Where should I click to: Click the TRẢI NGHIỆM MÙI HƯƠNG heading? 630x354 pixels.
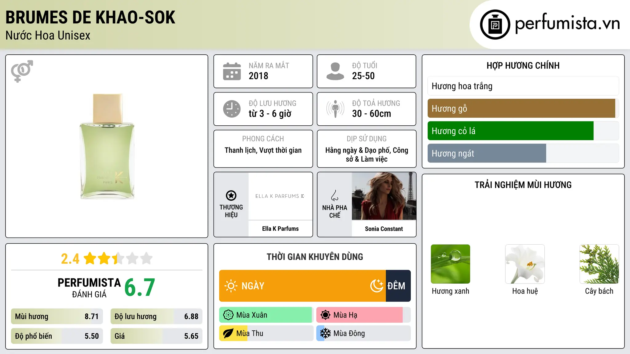[523, 185]
